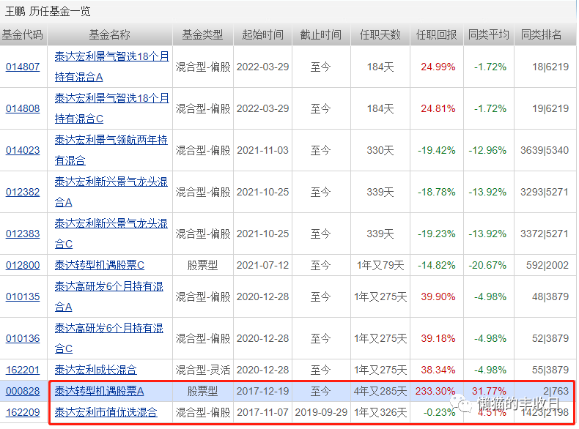Open fund code link 000828
This screenshot has width=579, height=429.
23,391
